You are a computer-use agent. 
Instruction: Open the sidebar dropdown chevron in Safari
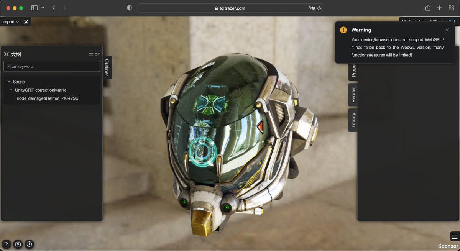(43, 8)
